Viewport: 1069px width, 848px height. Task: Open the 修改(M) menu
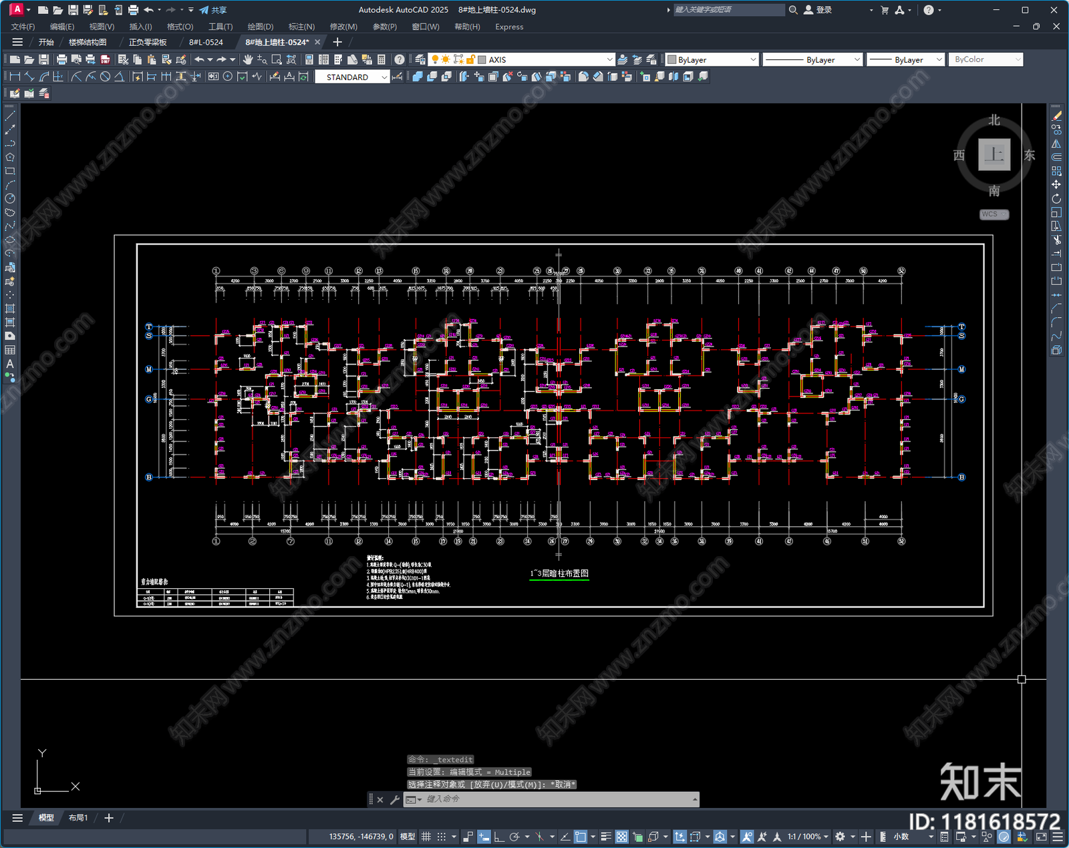tap(343, 27)
